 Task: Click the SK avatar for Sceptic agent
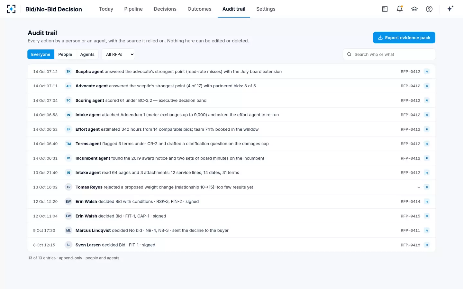[68, 72]
